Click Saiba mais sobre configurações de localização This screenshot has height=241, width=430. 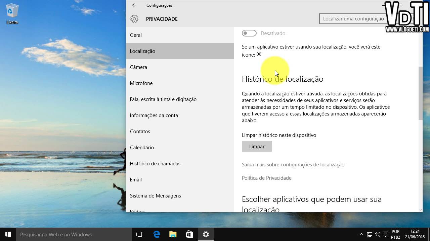click(293, 164)
